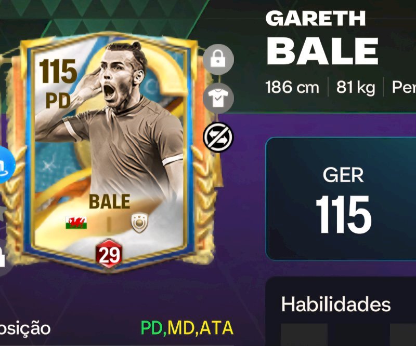Tap the blue circular icon left of card
This screenshot has width=416, height=346.
click(6, 164)
